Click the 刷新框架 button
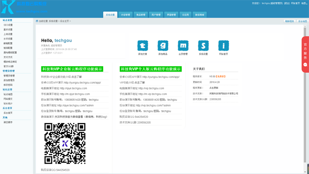Image resolution: width=309 pixels, height=174 pixels. [290, 21]
